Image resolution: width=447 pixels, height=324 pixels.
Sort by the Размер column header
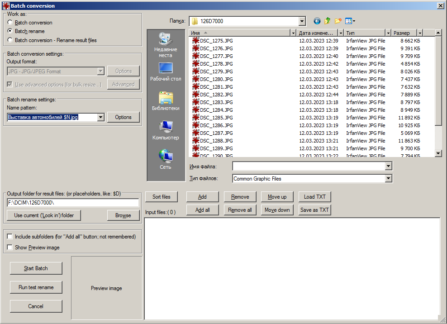[404, 33]
